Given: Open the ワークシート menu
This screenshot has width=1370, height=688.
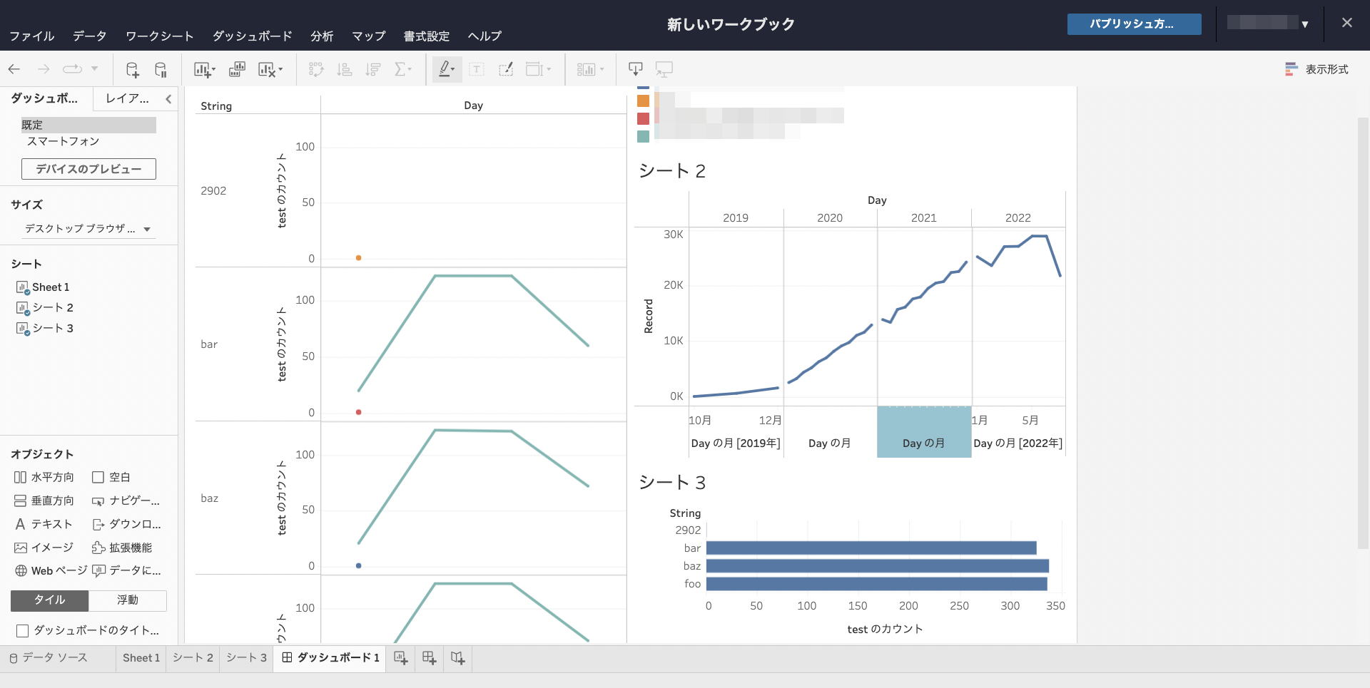Looking at the screenshot, I should [x=159, y=36].
